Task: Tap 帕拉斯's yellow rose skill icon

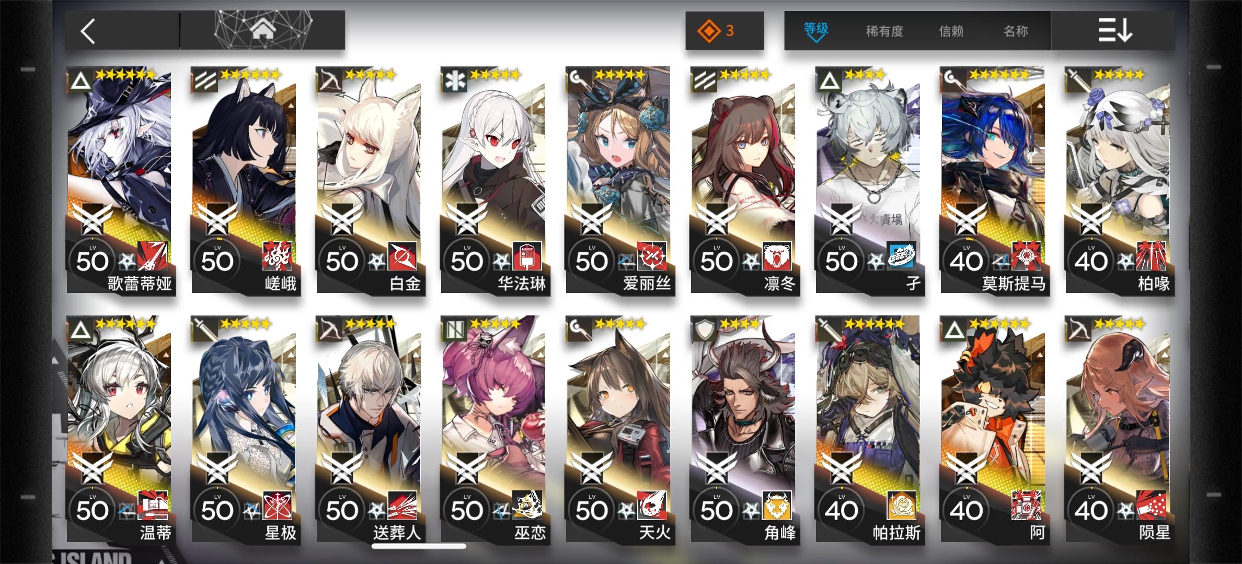Action: point(902,506)
